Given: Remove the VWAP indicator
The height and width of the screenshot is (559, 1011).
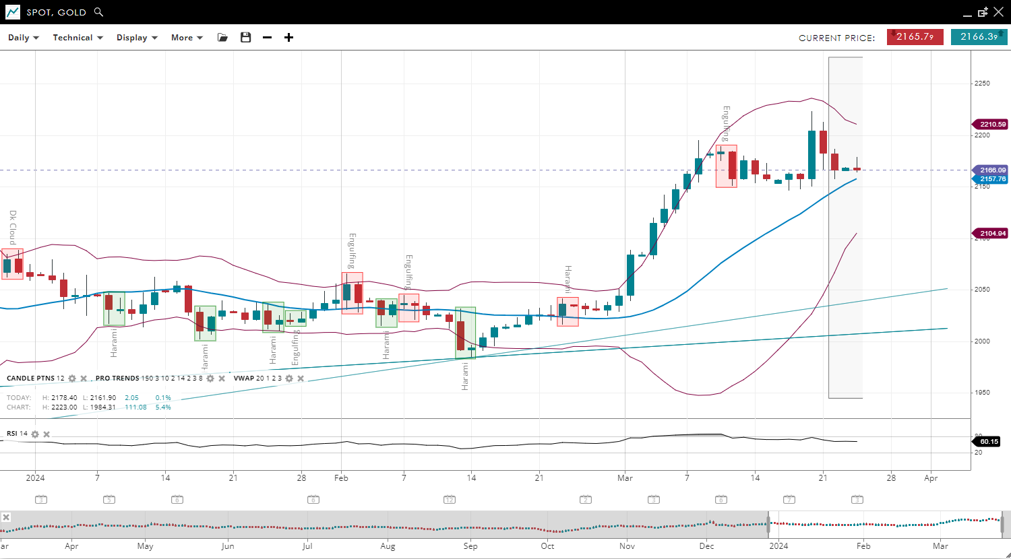Looking at the screenshot, I should pos(301,379).
